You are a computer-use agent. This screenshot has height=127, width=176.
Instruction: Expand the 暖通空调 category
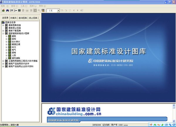tap(6, 44)
